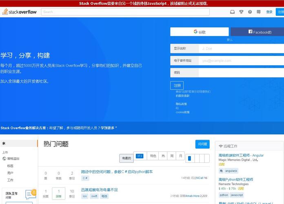Open the achievements trophy icon
Image resolution: width=284 pixels, height=204 pixels.
(x=241, y=12)
